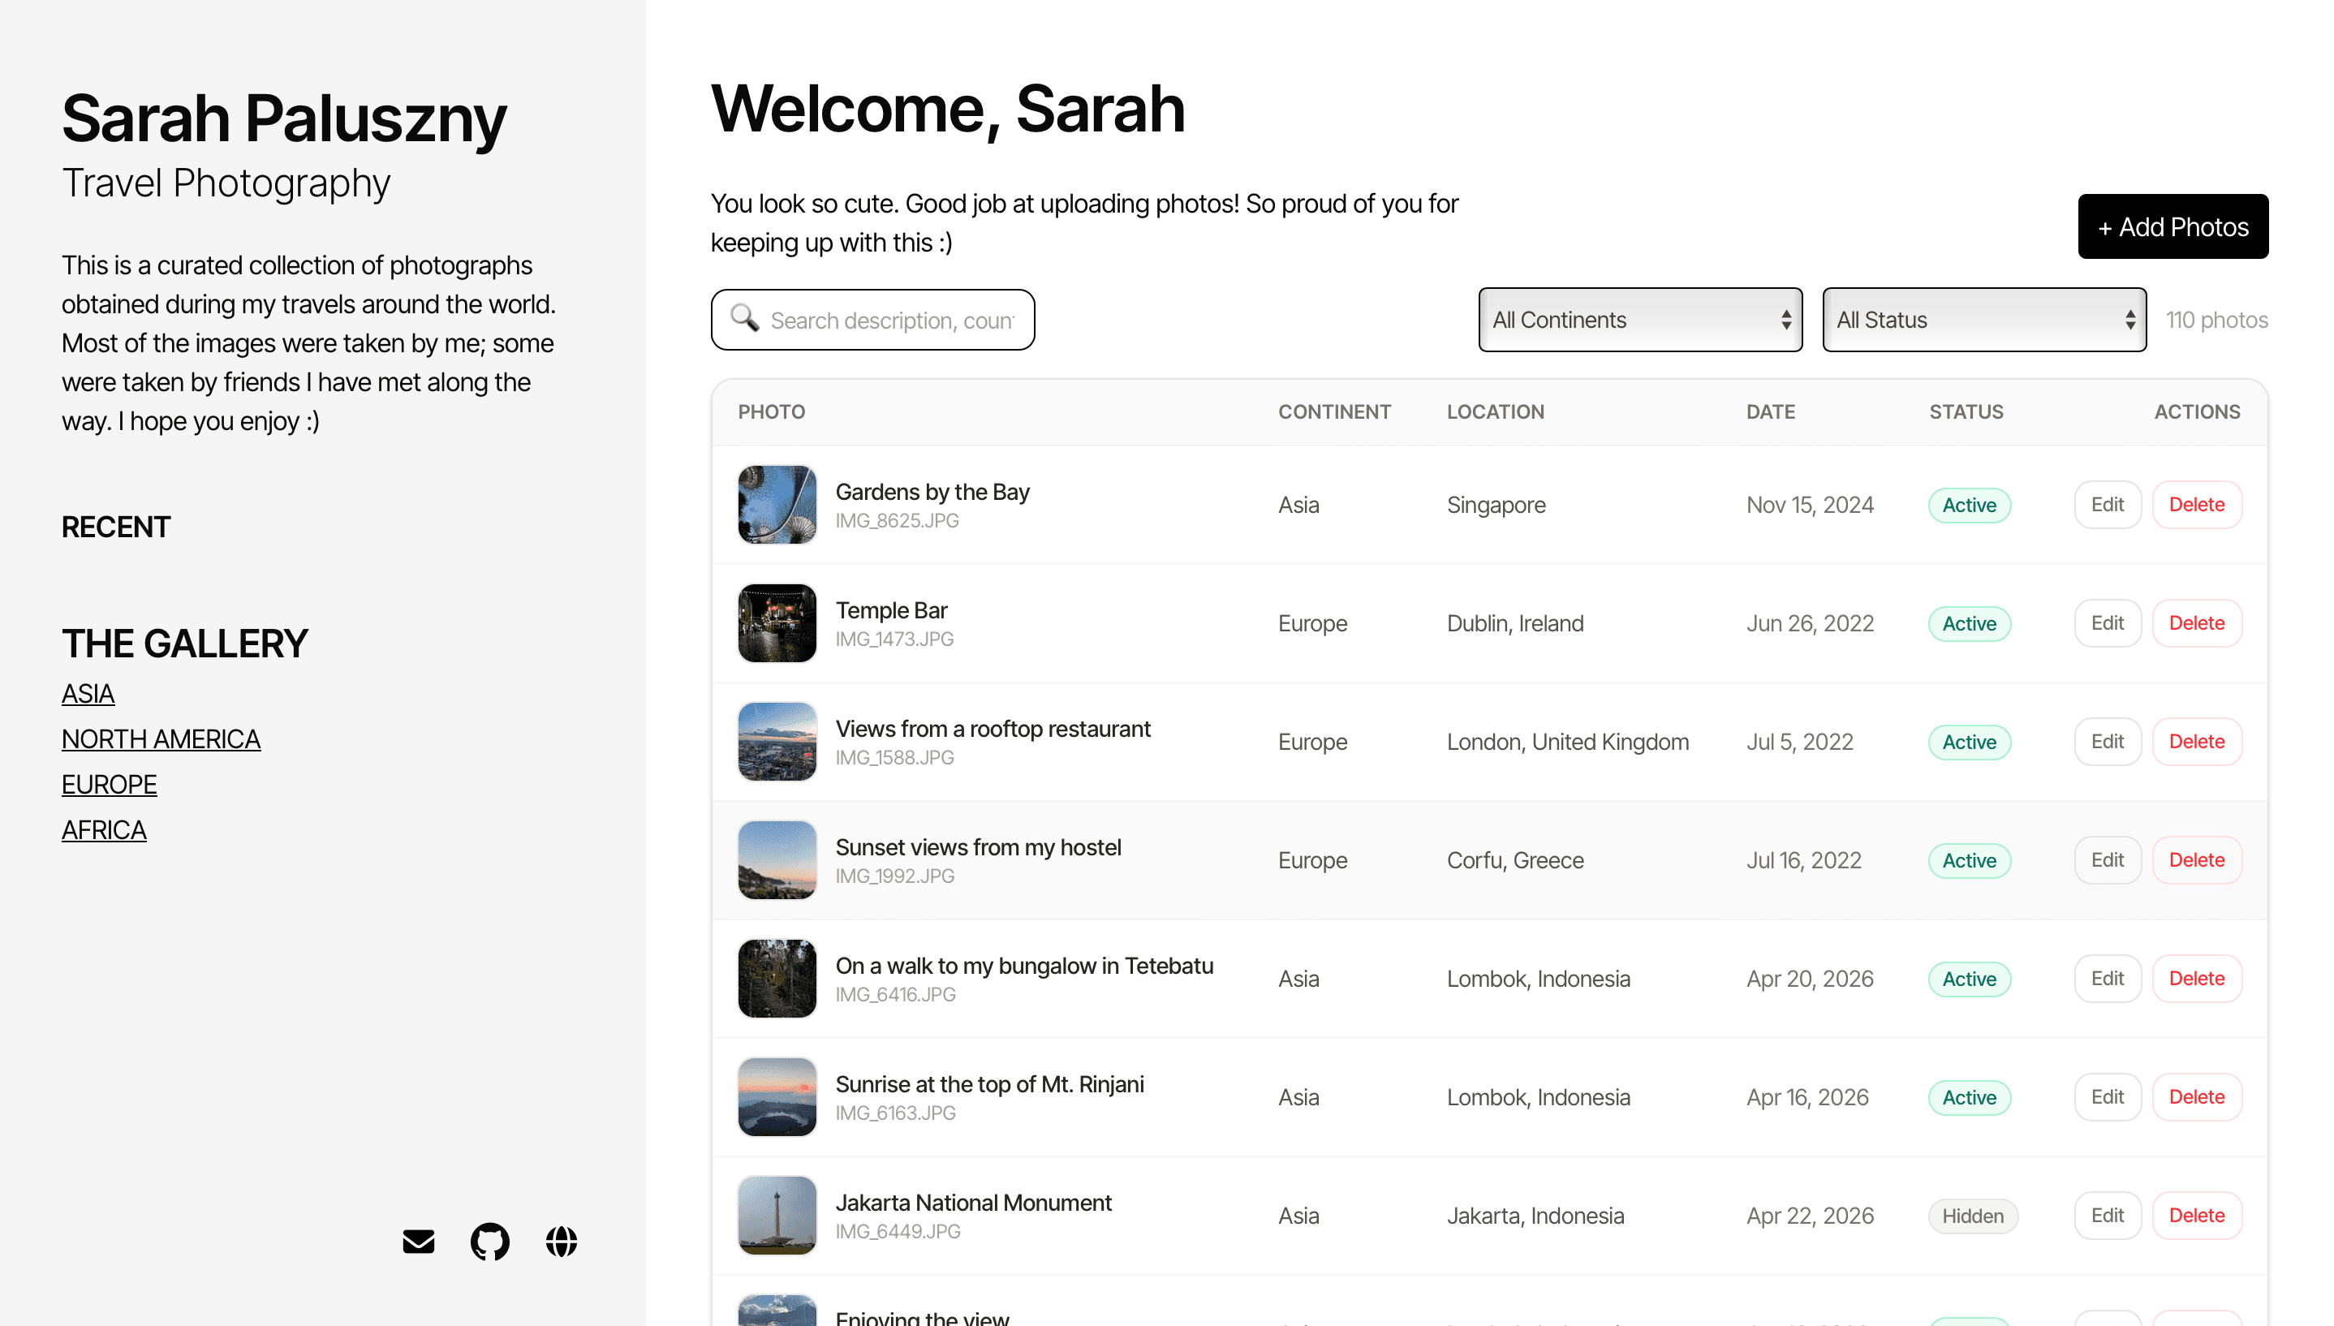Select the IMG_8625.JPG filename text
Screen dimensions: 2334x1326
click(897, 521)
